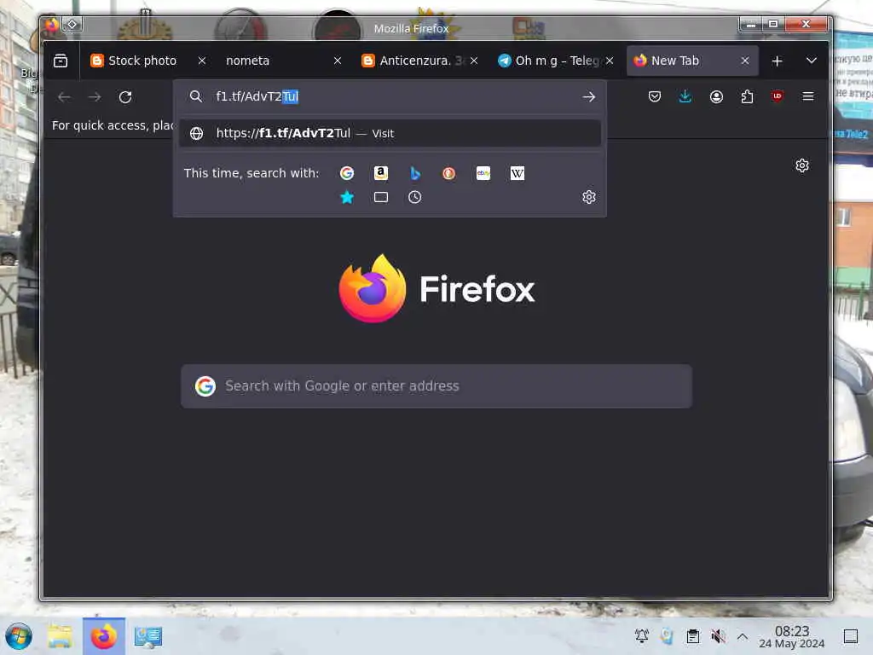
Task: Open File Explorer from taskbar
Action: (x=61, y=636)
